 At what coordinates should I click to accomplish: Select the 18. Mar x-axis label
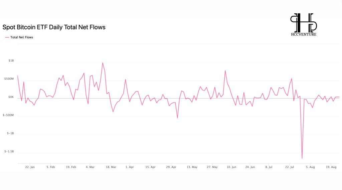click(x=111, y=167)
